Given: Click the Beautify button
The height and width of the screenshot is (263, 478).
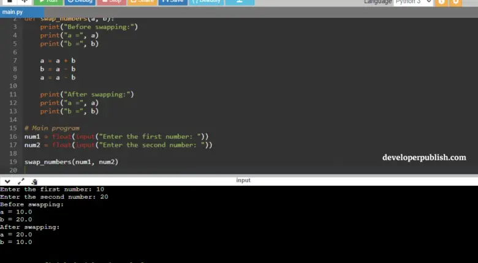Looking at the screenshot, I should [x=207, y=2].
